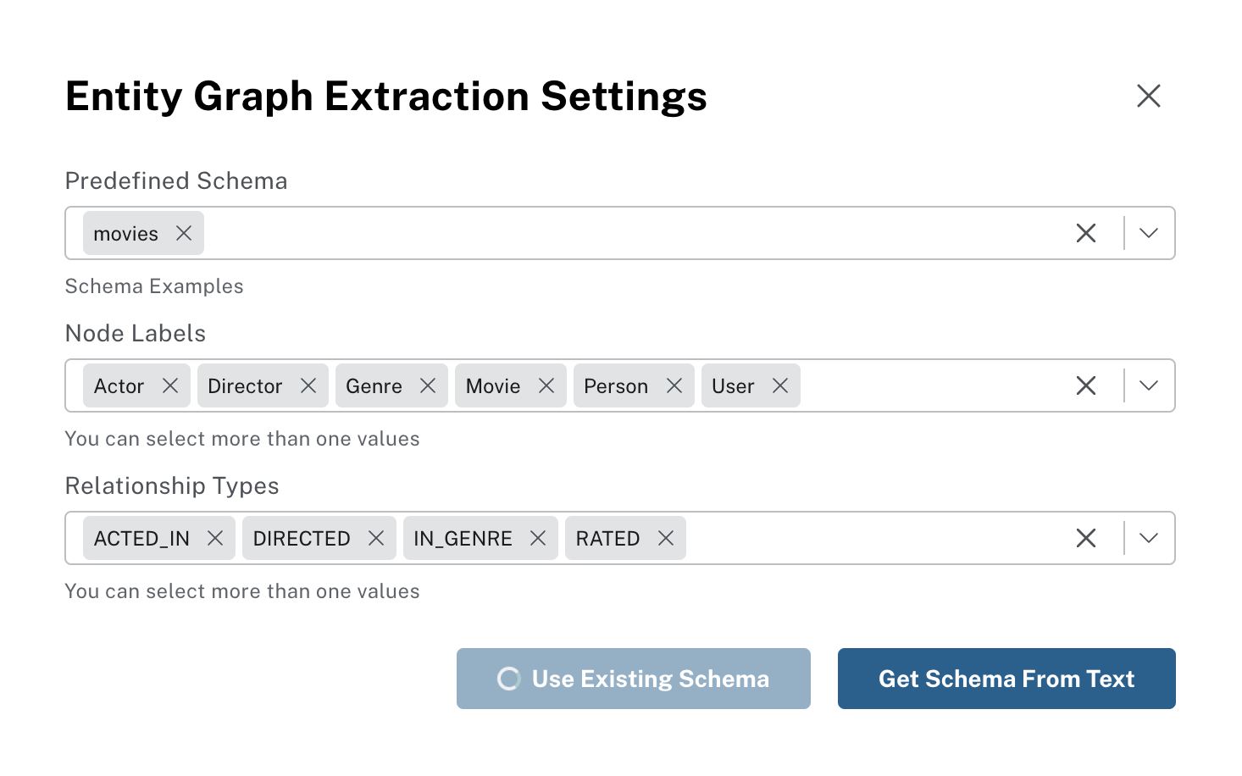Focus the Relationship Types input area
This screenshot has height=776, width=1242.
[x=620, y=538]
